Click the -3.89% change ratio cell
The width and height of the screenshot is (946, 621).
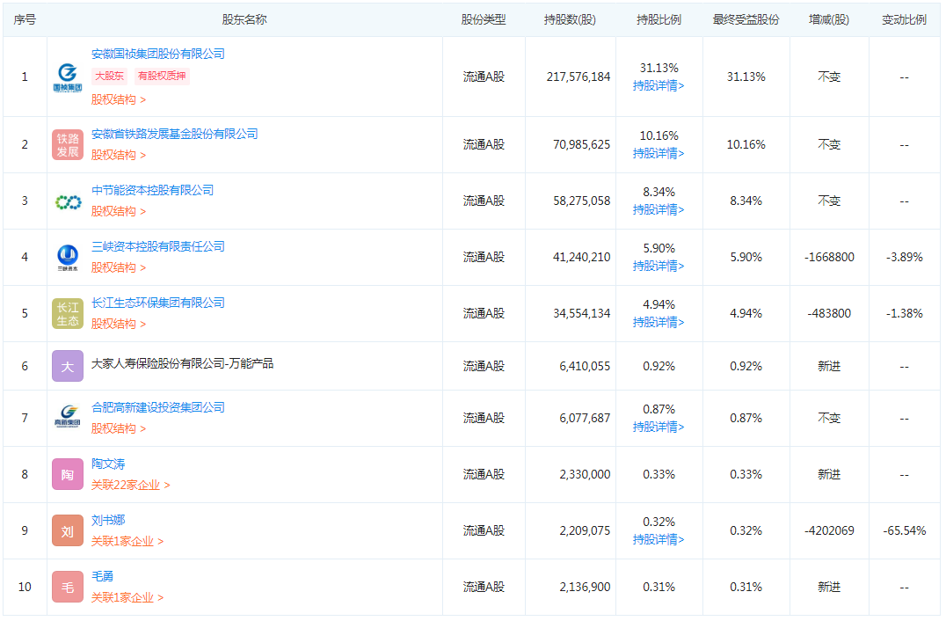(904, 257)
